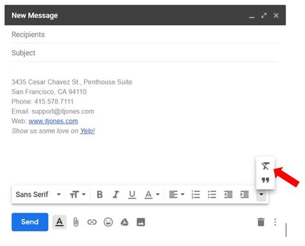Screen dimensions: 305x246
Task: Click the Indent less icon
Action: pyautogui.click(x=228, y=194)
